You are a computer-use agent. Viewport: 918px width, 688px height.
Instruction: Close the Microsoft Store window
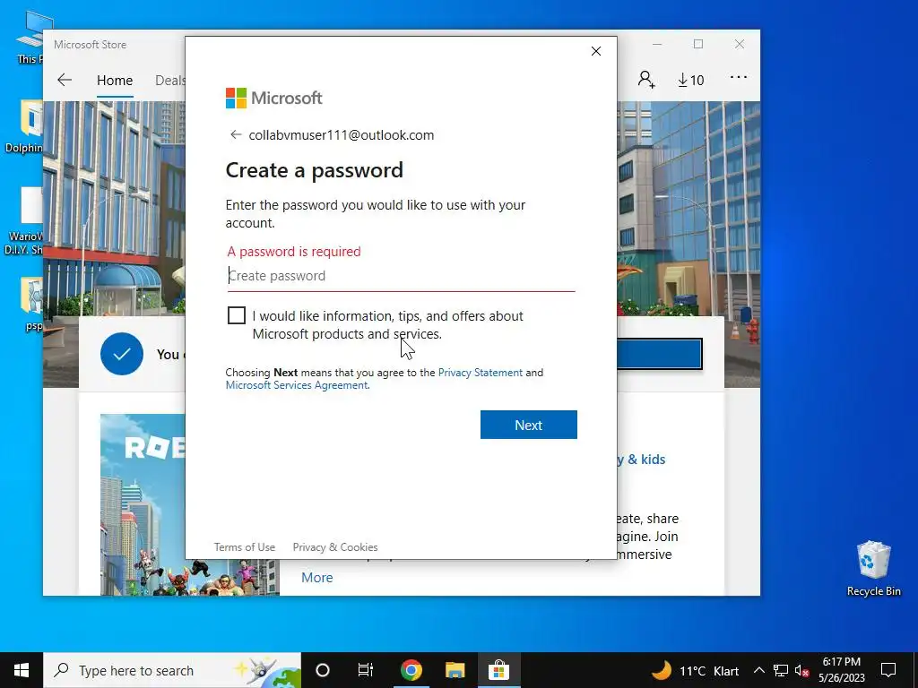[x=740, y=45]
